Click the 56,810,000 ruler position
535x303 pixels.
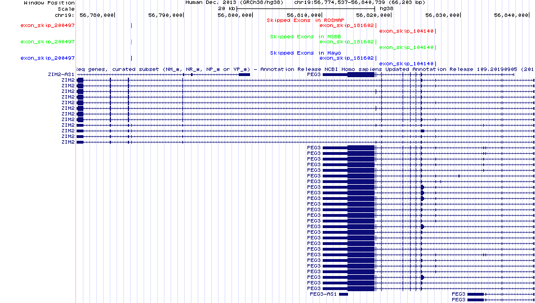(x=304, y=15)
